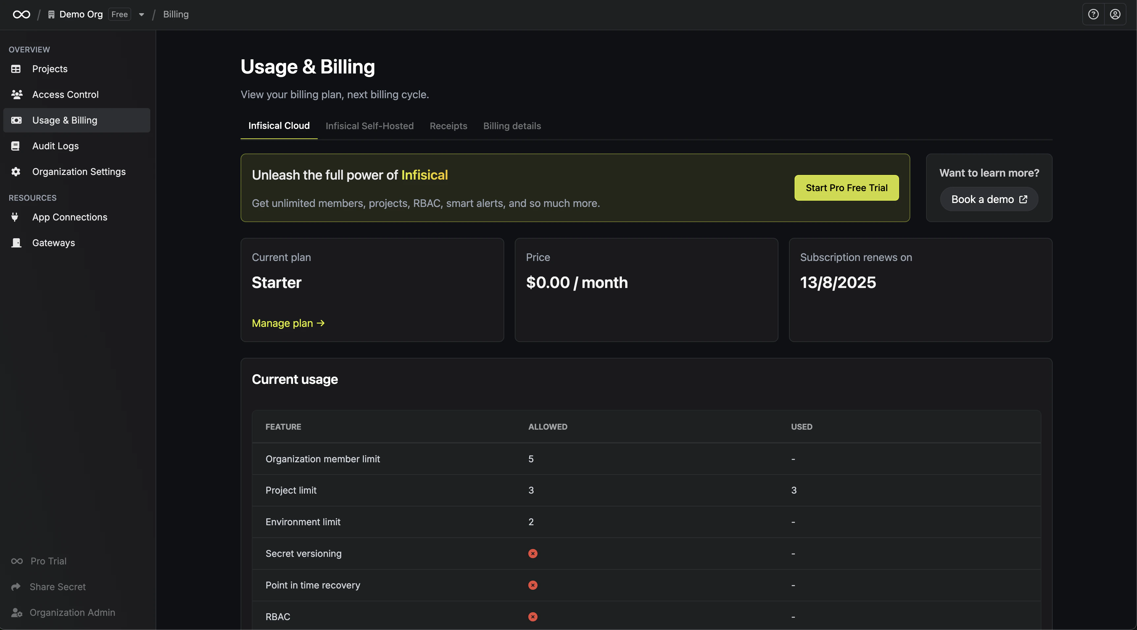Open Audit Logs page
The width and height of the screenshot is (1137, 630).
pyautogui.click(x=76, y=146)
